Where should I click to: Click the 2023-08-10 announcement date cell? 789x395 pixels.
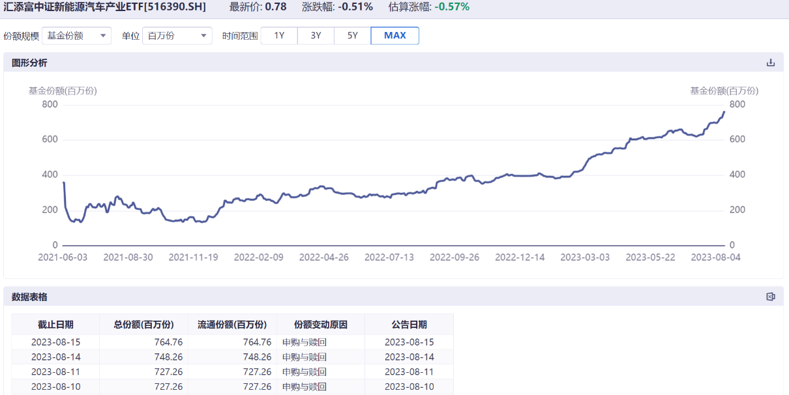click(409, 387)
